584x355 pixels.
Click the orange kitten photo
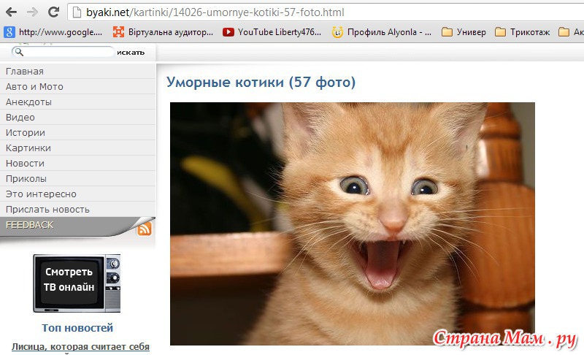click(353, 224)
